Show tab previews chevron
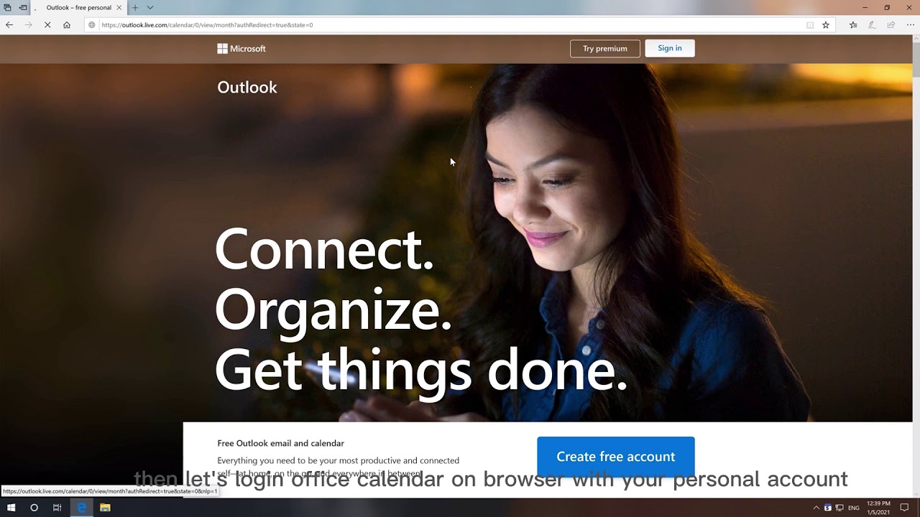Image resolution: width=920 pixels, height=517 pixels. [150, 8]
